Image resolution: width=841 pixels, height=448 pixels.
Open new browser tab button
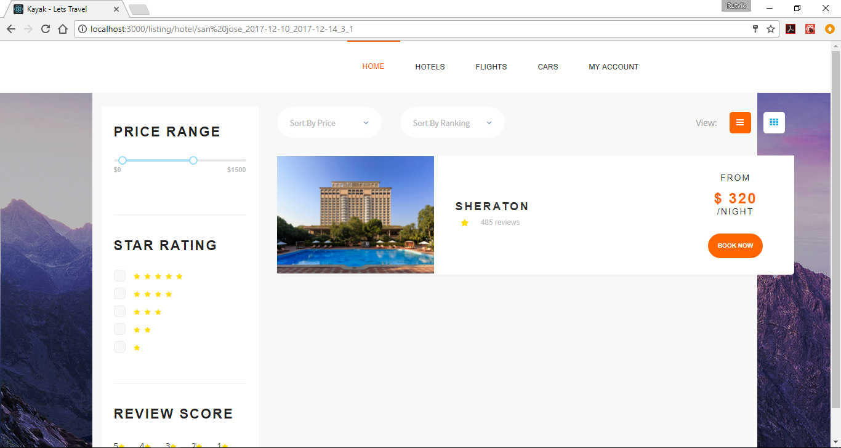139,10
